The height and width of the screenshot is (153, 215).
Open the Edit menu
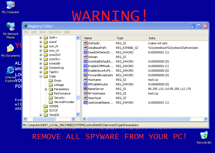pos(34,32)
